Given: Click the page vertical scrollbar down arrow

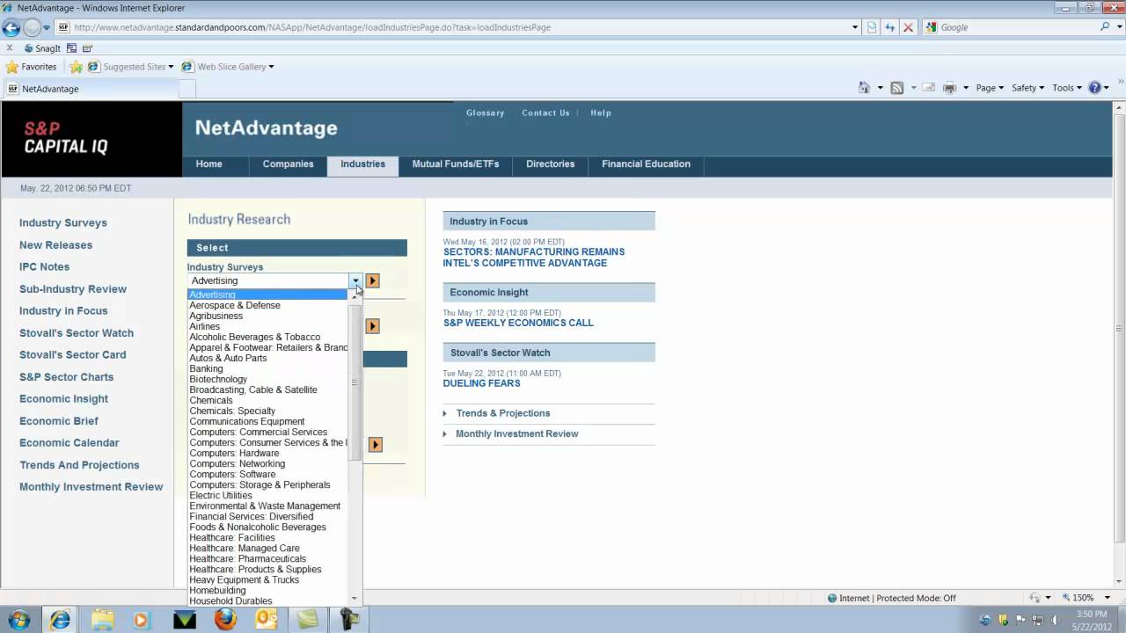Looking at the screenshot, I should point(1119,582).
